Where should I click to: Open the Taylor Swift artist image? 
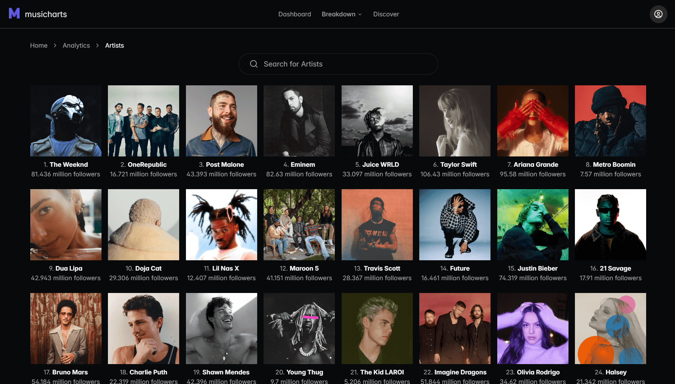pos(455,121)
